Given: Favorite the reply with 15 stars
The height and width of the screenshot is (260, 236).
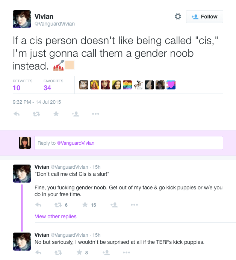Looking at the screenshot, I should [x=85, y=205].
